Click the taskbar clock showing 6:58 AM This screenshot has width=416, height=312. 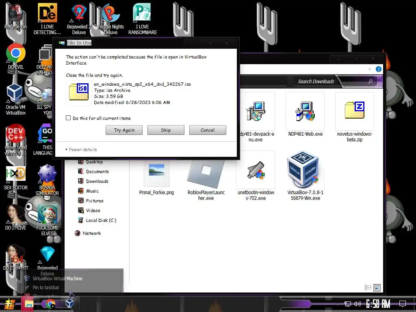pos(378,304)
